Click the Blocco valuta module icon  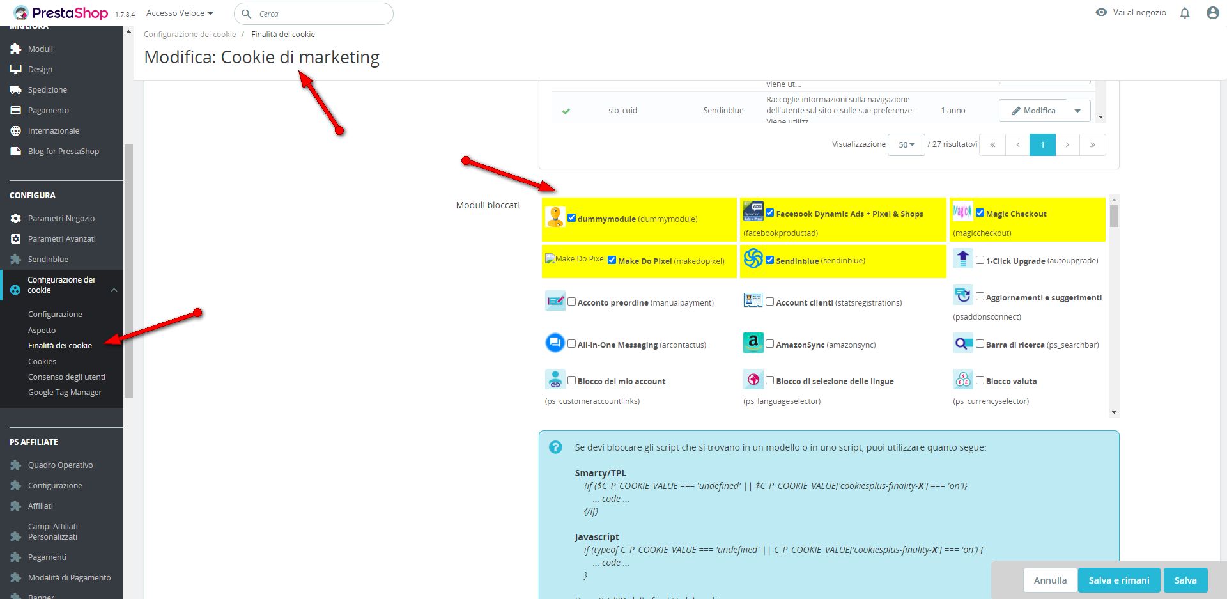click(x=962, y=379)
